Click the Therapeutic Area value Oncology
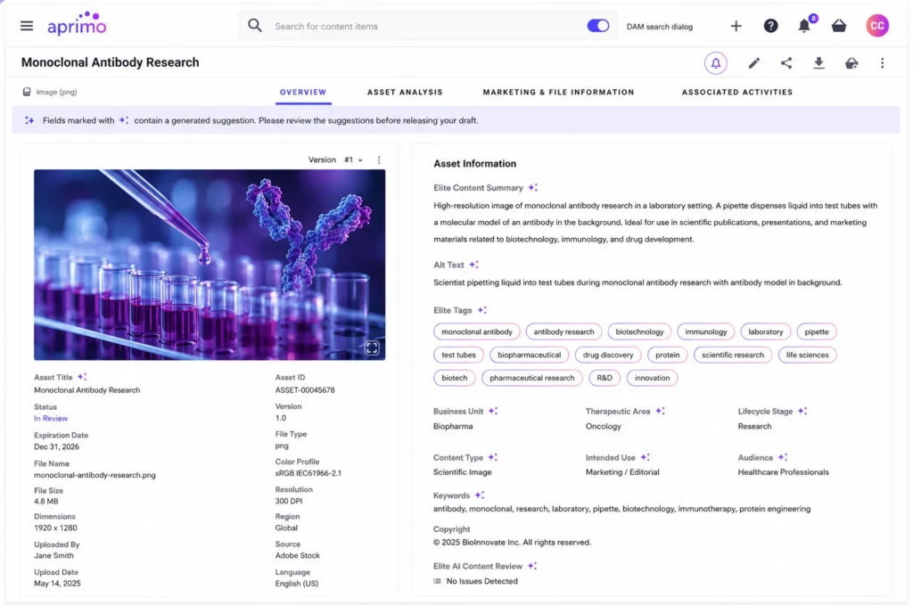The height and width of the screenshot is (606, 913). (x=604, y=426)
